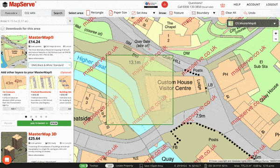
Task: Click the postcode search input field
Action: point(37,13)
